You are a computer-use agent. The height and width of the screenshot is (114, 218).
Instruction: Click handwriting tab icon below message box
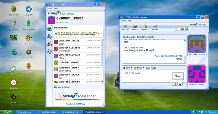tap(175, 84)
